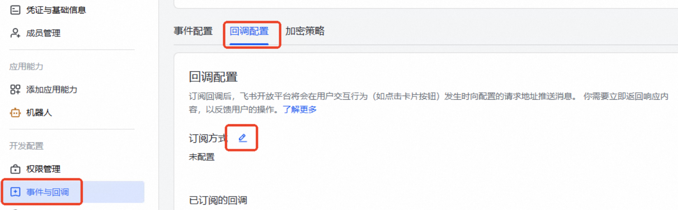
Task: Click the 凭证与基础信息 sidebar icon
Action: point(15,10)
